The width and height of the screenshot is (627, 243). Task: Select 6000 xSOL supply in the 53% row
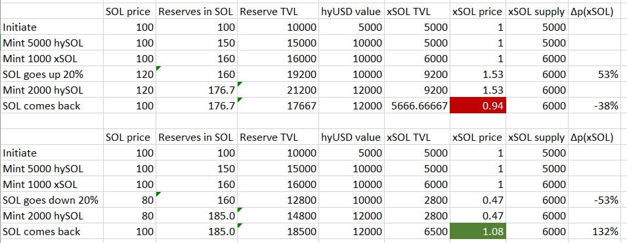(537, 75)
